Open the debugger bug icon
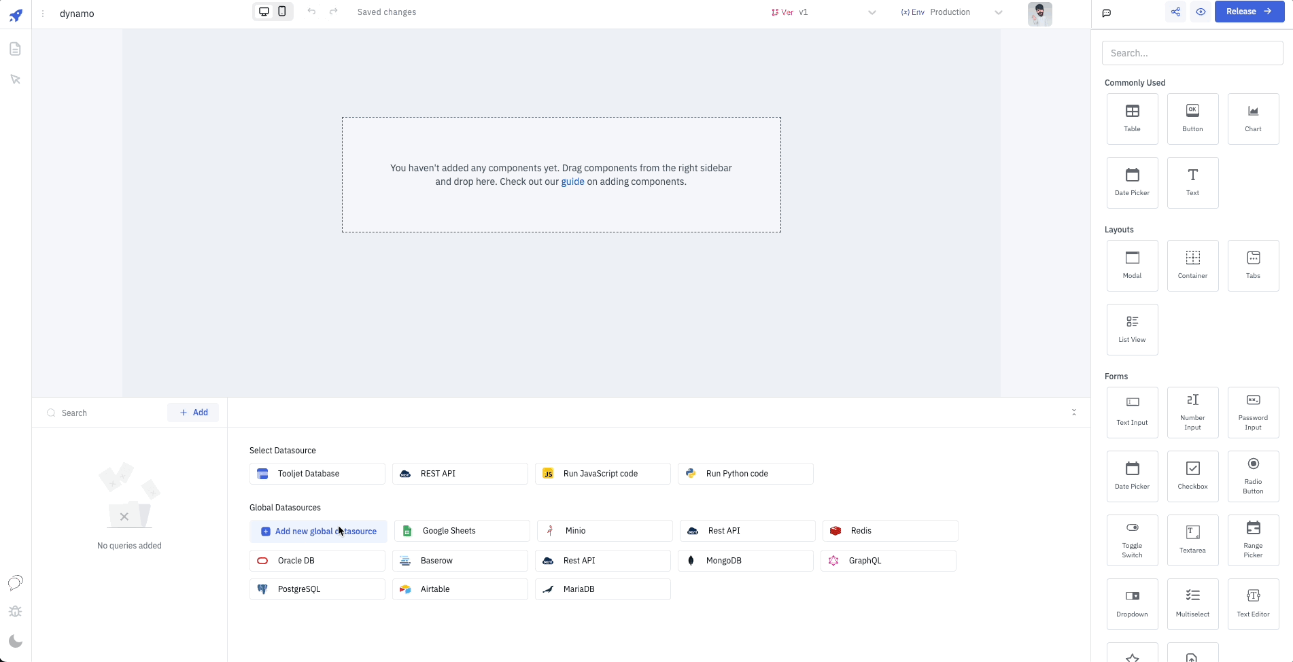Screen dimensions: 1293x662 [x=15, y=612]
